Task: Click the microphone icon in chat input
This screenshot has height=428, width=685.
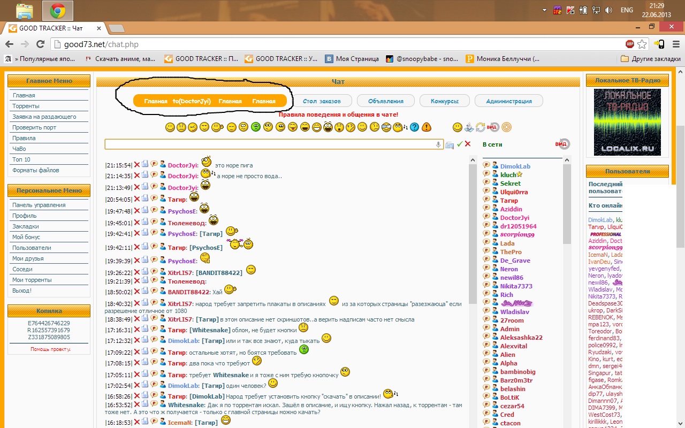Action: click(x=438, y=144)
